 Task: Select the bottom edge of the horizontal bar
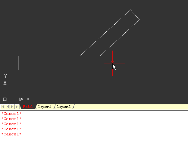[85, 70]
